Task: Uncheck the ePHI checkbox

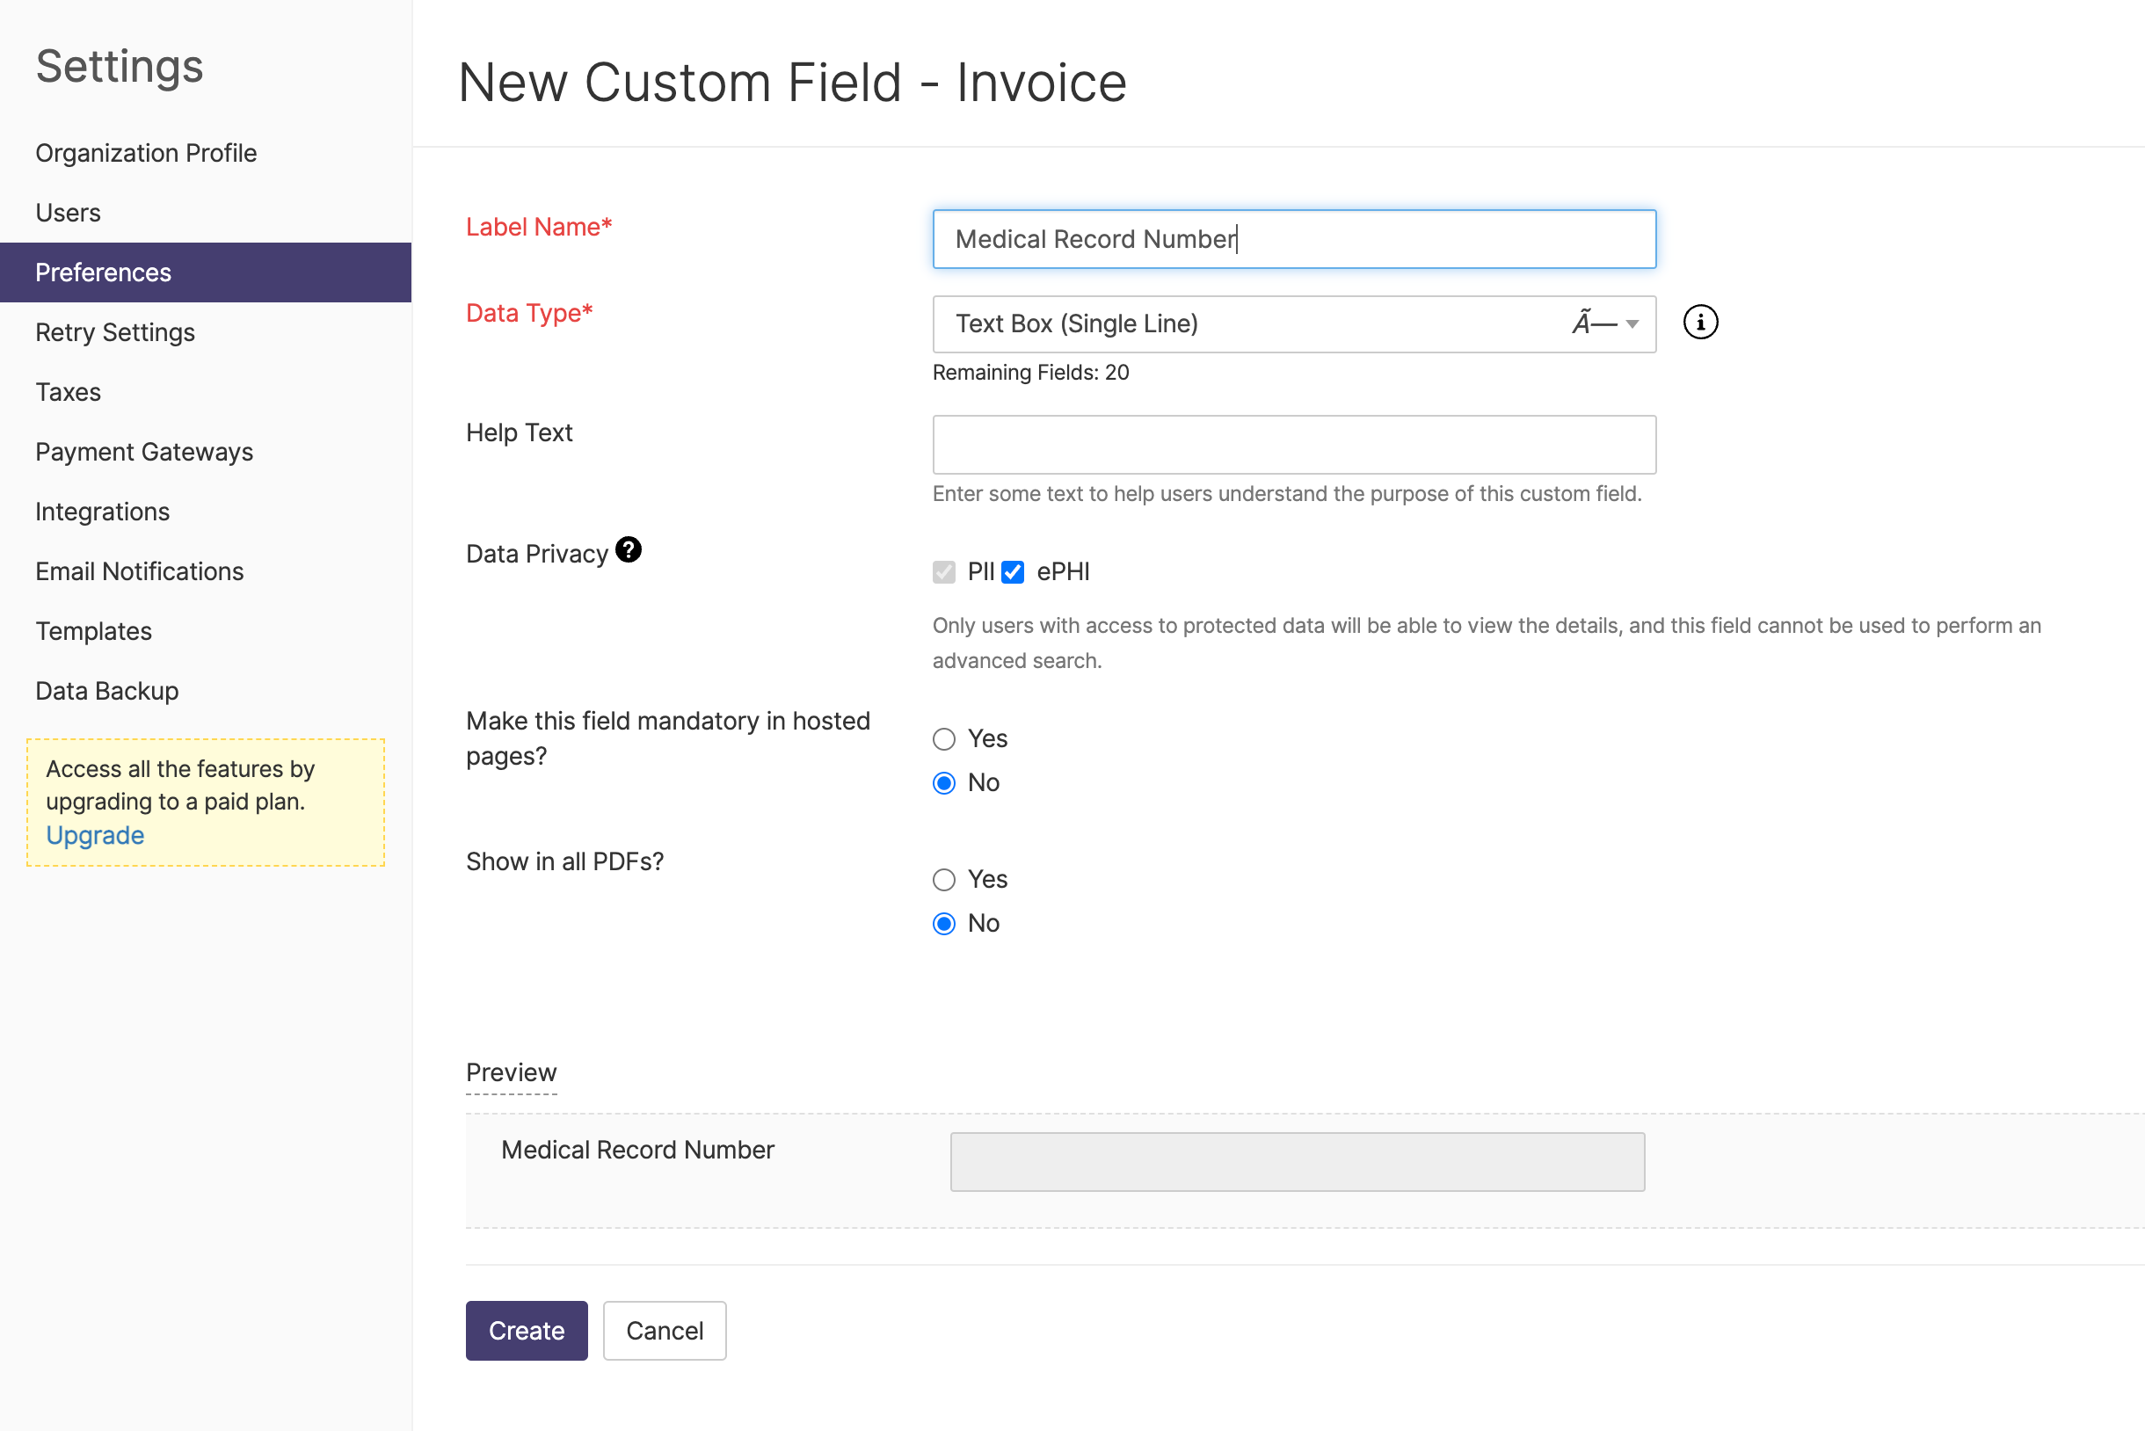Action: pos(1012,571)
